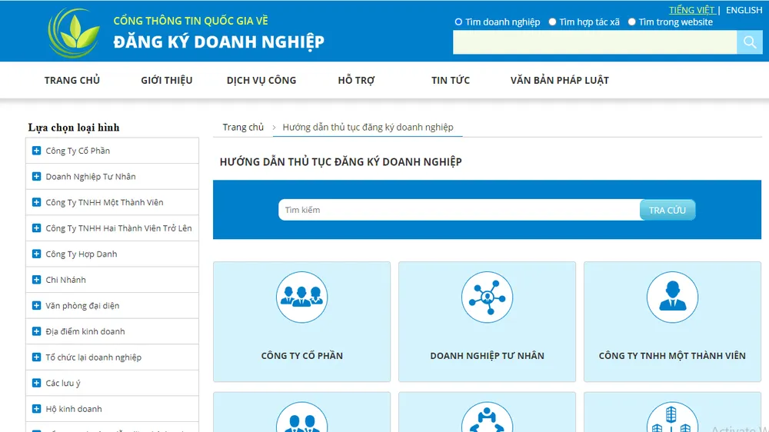
Task: Expand Văn phòng đại diện plus icon
Action: 36,305
